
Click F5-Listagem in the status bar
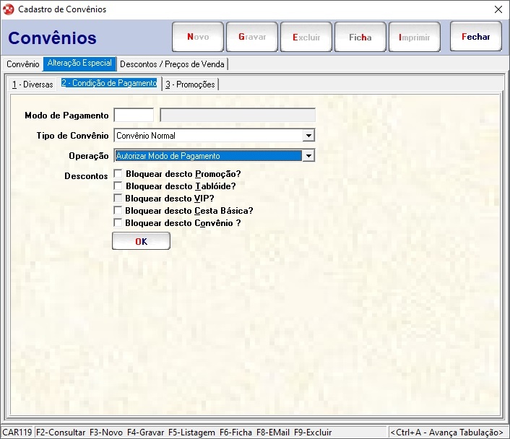coord(191,433)
